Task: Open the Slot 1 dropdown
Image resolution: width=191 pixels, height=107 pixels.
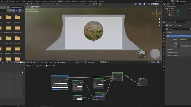Action: 79,62
